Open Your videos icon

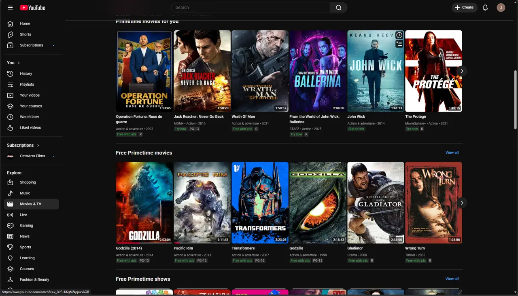[11, 95]
